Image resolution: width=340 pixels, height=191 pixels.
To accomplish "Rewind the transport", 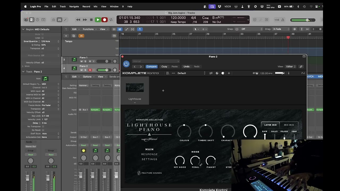I will click(78, 20).
